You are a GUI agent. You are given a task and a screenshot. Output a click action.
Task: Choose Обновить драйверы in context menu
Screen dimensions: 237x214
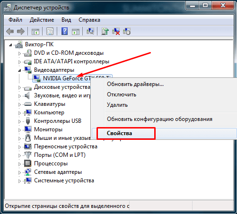pyautogui.click(x=135, y=84)
